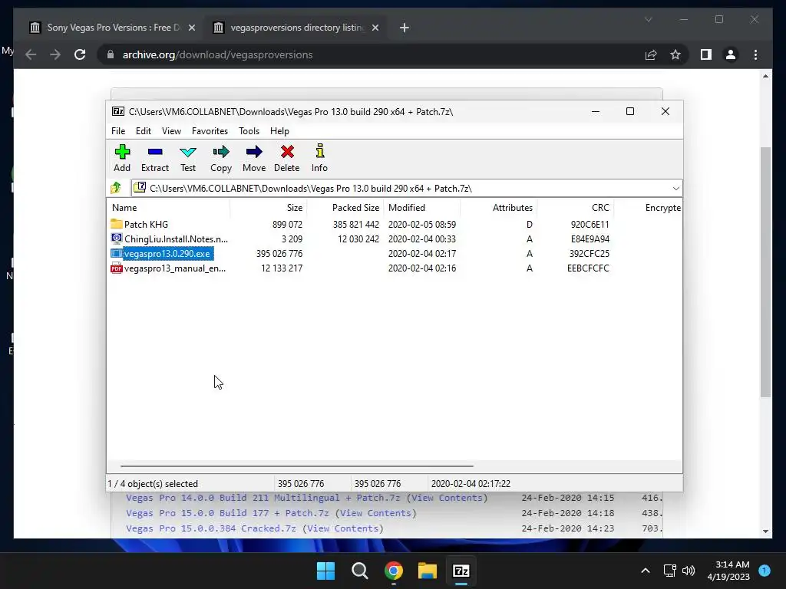Select the Patch KHG row name
Image resolution: width=786 pixels, height=589 pixels.
coord(146,224)
